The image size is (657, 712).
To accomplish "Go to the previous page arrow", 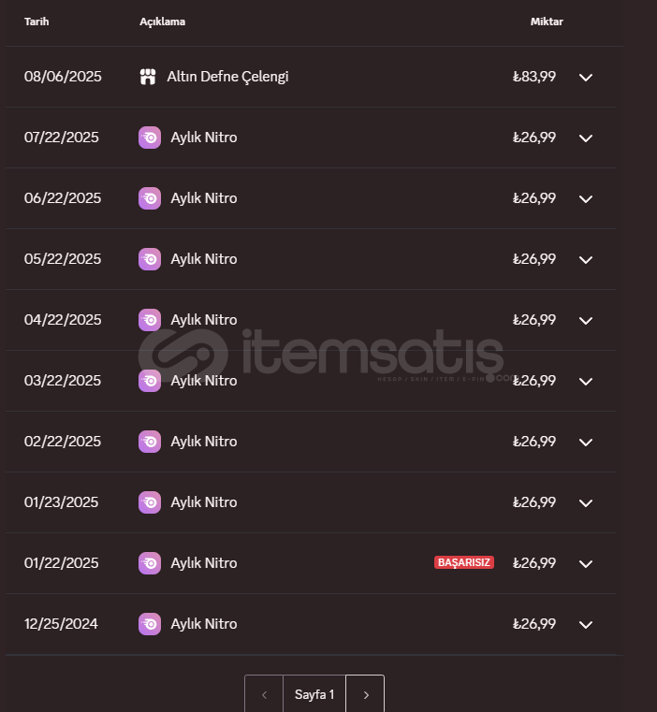I will pyautogui.click(x=264, y=695).
